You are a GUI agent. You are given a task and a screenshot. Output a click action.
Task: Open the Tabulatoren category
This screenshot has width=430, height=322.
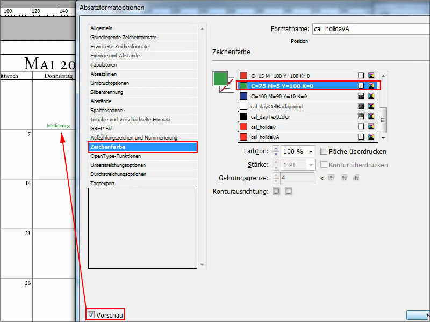pyautogui.click(x=142, y=64)
